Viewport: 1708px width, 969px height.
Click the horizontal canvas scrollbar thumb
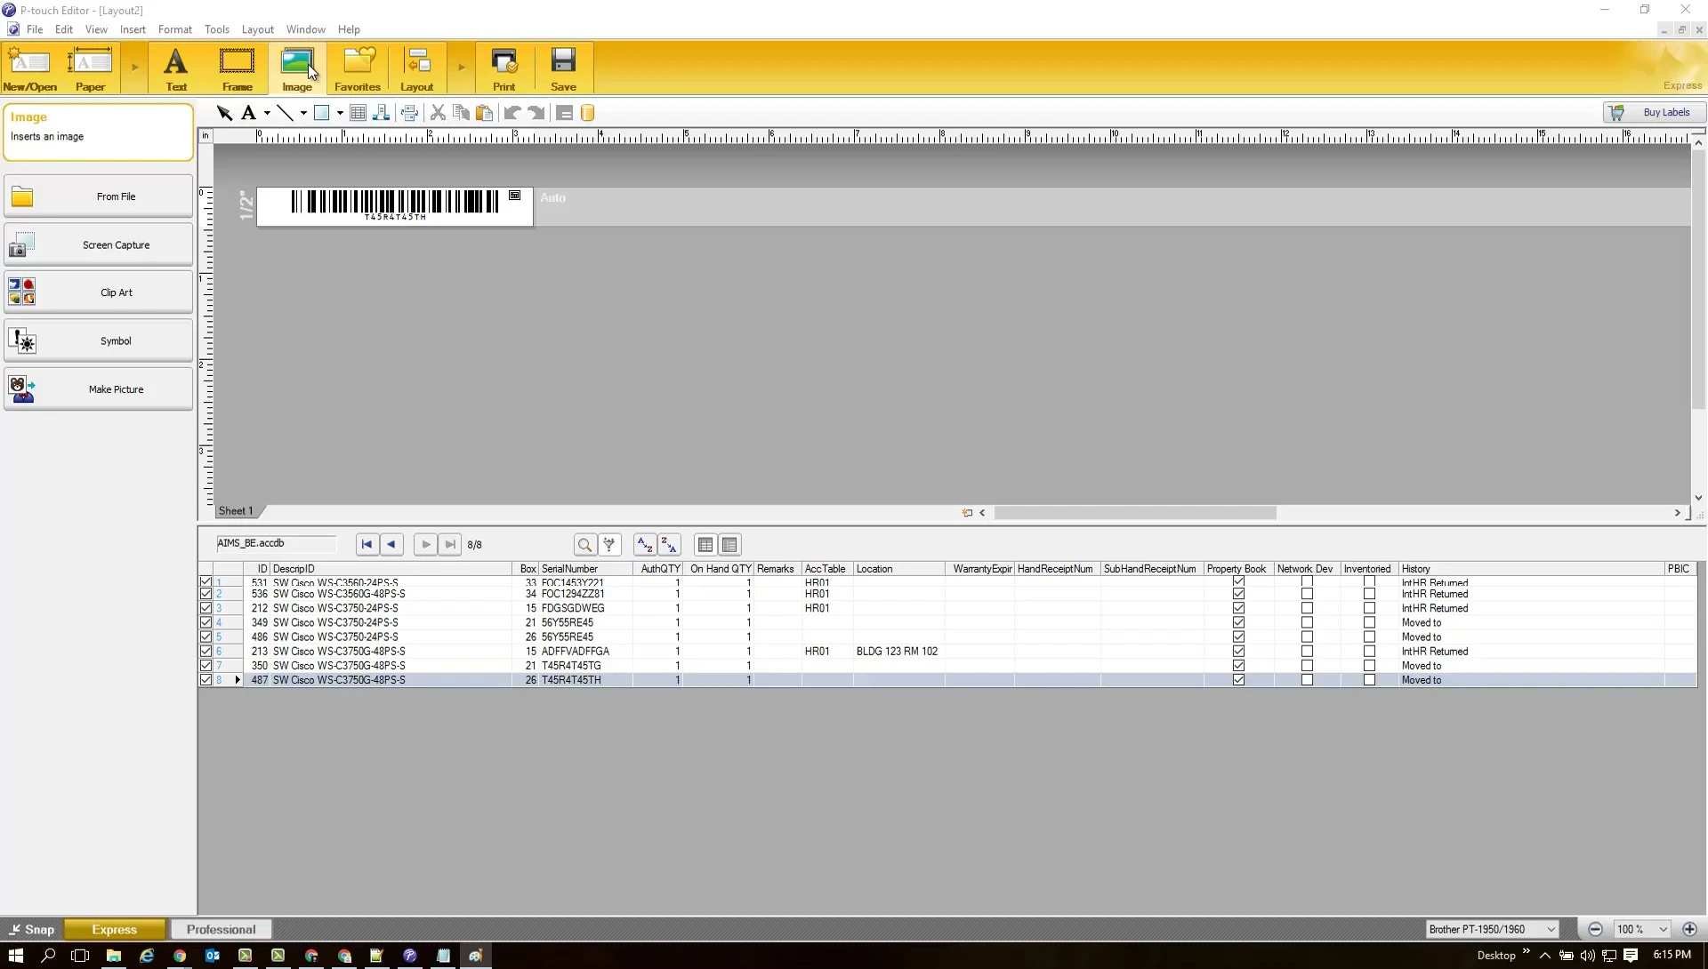click(x=1135, y=513)
